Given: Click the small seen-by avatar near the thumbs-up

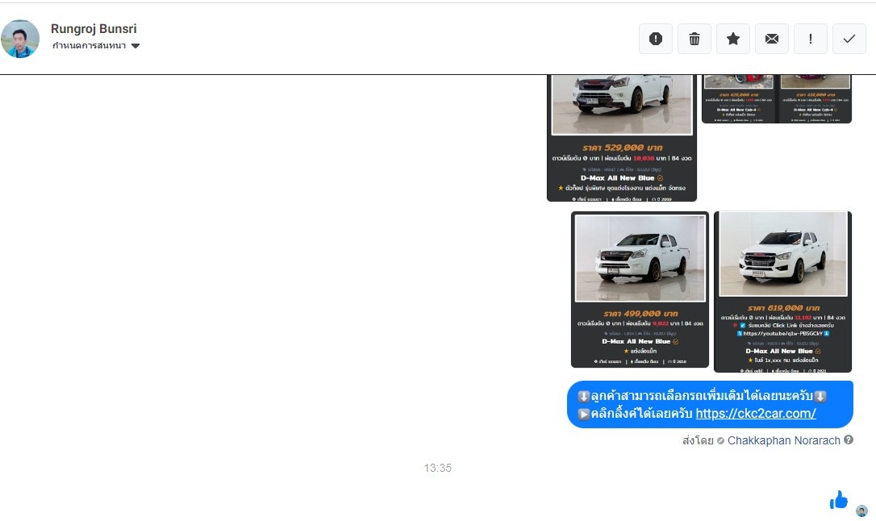Looking at the screenshot, I should point(861,511).
